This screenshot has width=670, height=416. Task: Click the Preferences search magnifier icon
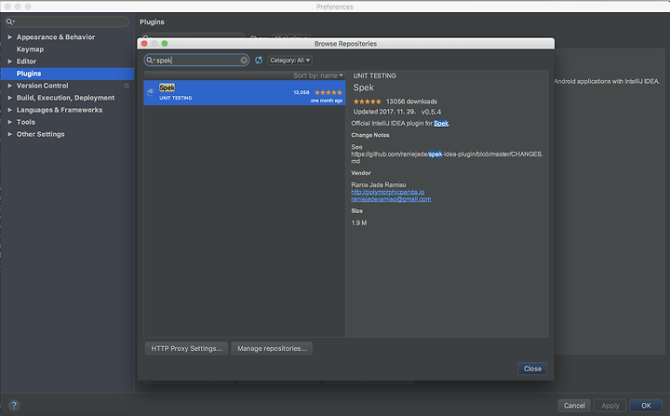(10, 21)
